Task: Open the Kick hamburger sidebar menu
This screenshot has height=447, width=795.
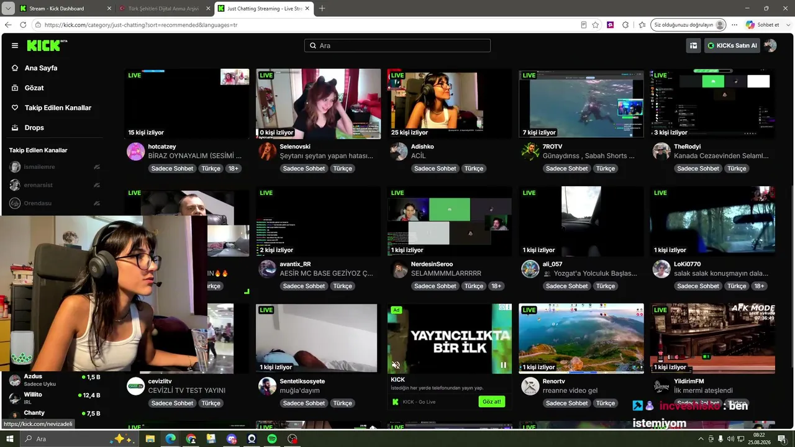Action: pyautogui.click(x=15, y=45)
